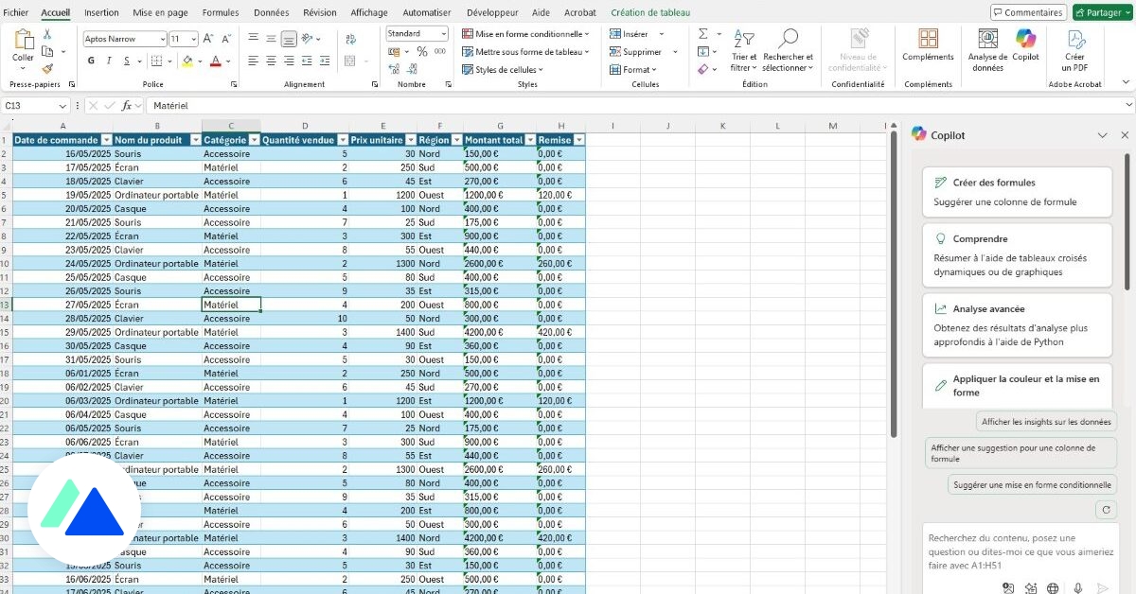The height and width of the screenshot is (594, 1136).
Task: Expand the font name combo box
Action: pyautogui.click(x=161, y=39)
